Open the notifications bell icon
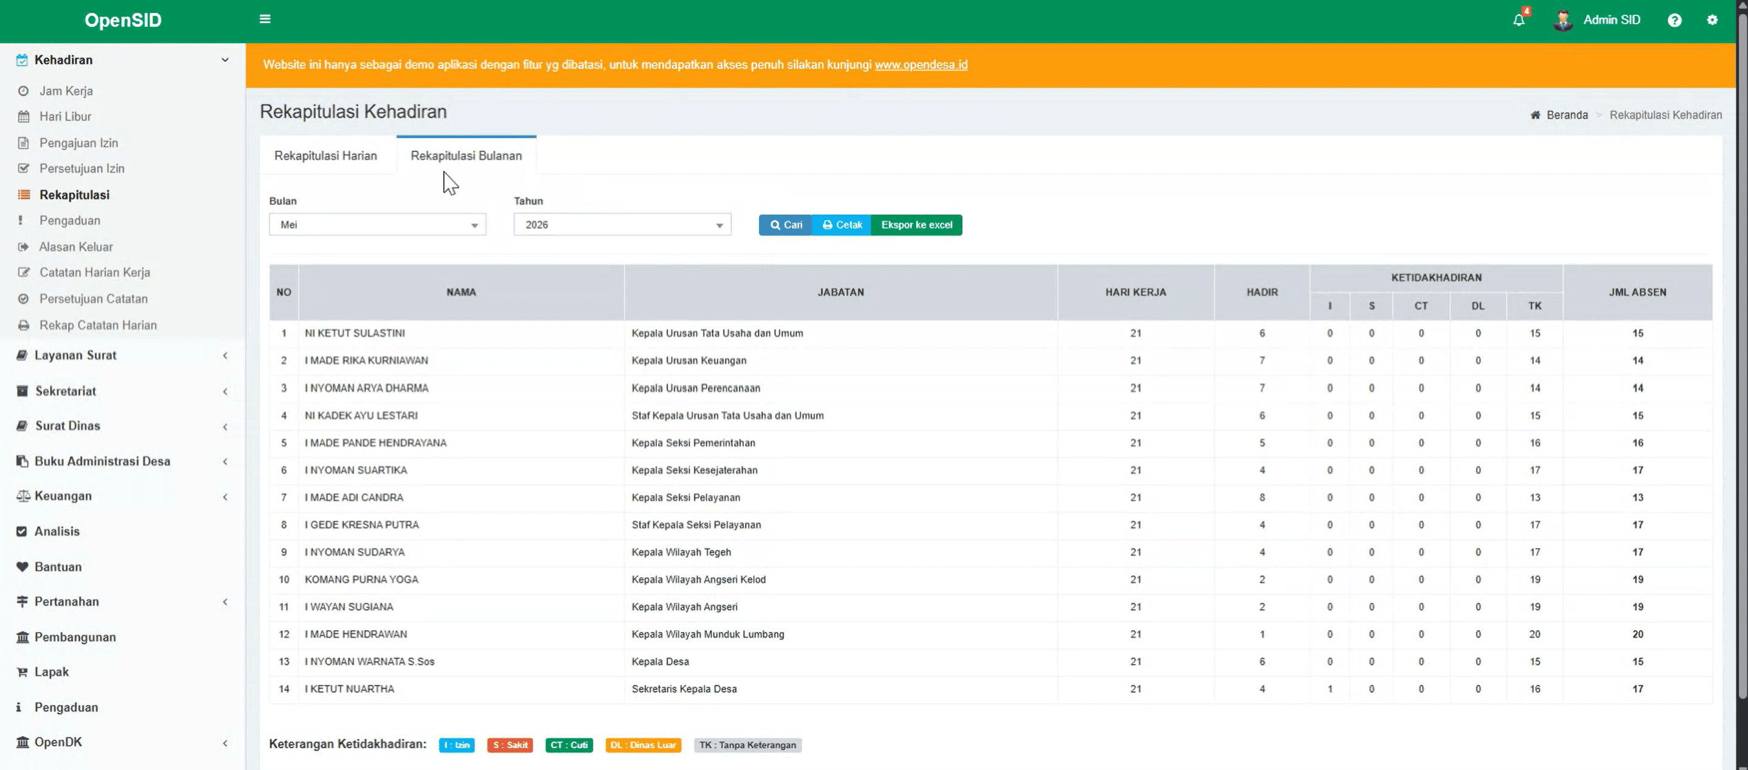The width and height of the screenshot is (1748, 770). coord(1519,19)
